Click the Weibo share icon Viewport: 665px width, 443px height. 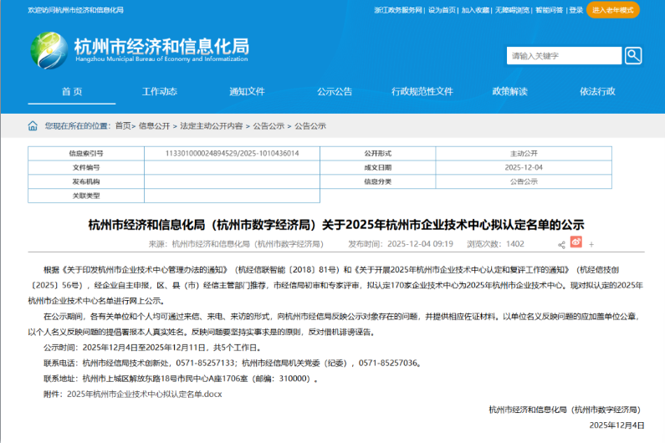pyautogui.click(x=575, y=243)
